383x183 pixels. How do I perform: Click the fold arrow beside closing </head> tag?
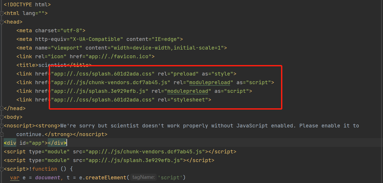click(2, 108)
